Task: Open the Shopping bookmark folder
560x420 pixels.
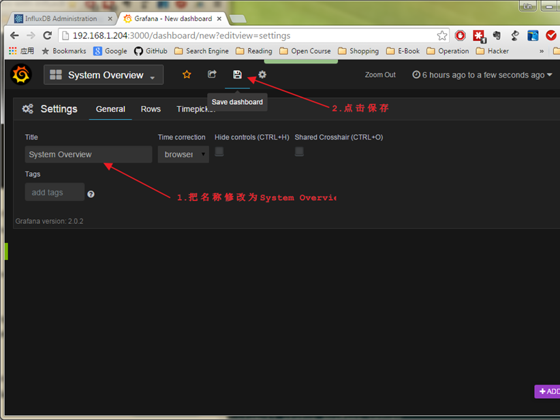Action: (358, 51)
